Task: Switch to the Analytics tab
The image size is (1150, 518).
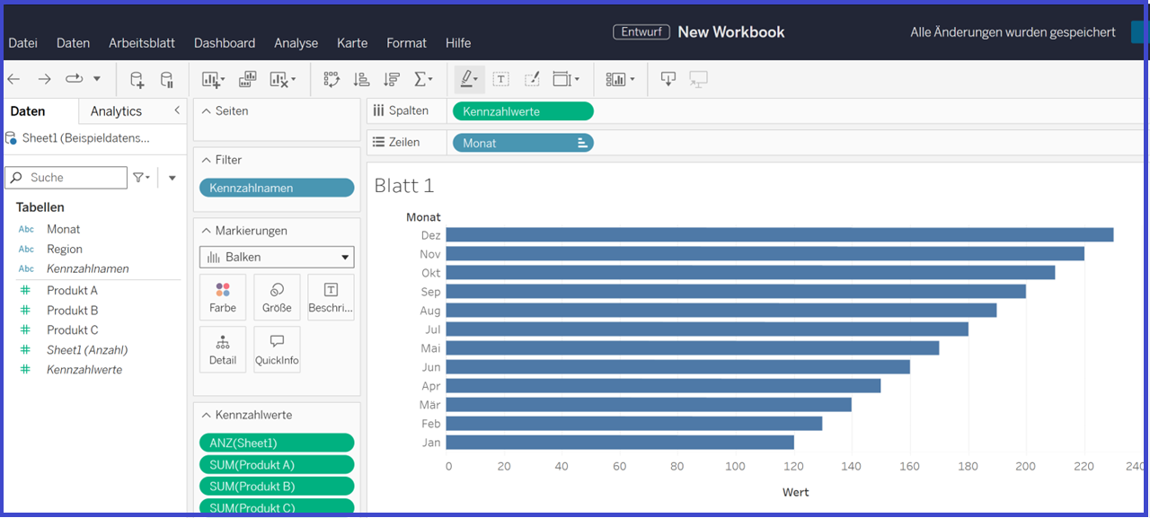Action: pos(116,111)
